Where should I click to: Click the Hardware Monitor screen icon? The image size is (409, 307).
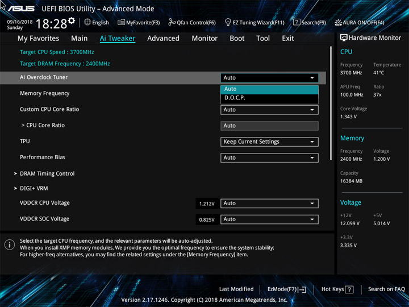[344, 38]
